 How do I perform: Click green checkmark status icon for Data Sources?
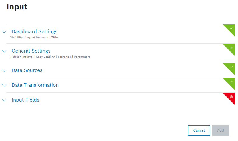pos(231,67)
